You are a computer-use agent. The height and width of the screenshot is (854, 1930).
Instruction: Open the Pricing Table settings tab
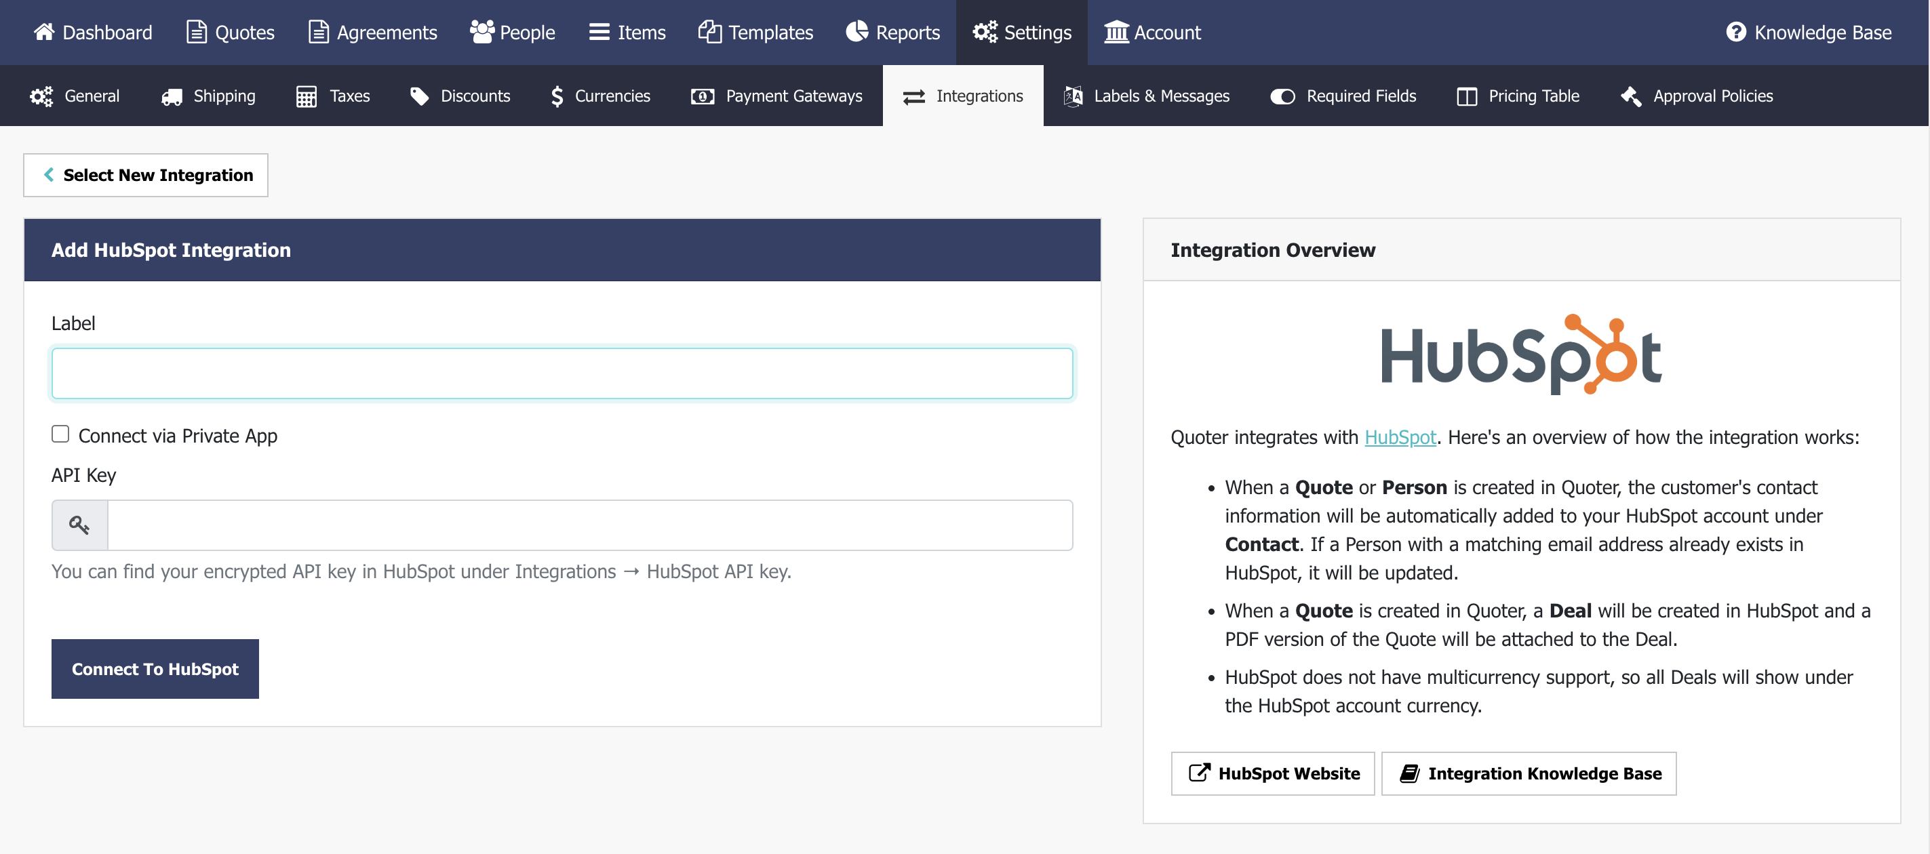click(1518, 96)
